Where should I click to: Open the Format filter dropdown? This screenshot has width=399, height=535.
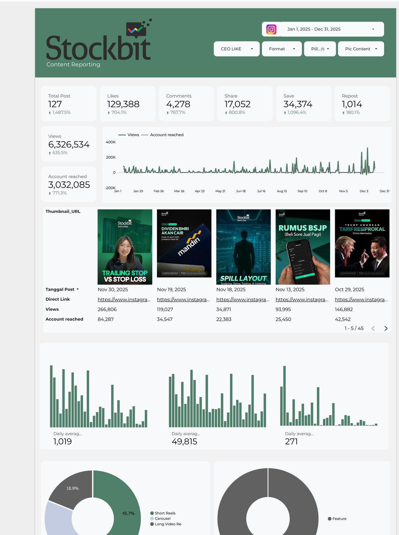coord(282,49)
